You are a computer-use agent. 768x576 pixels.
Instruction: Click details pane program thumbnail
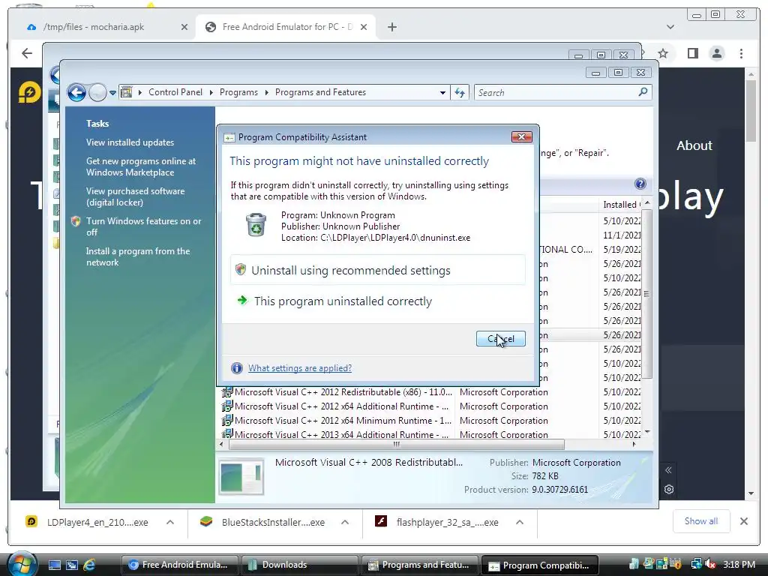241,476
